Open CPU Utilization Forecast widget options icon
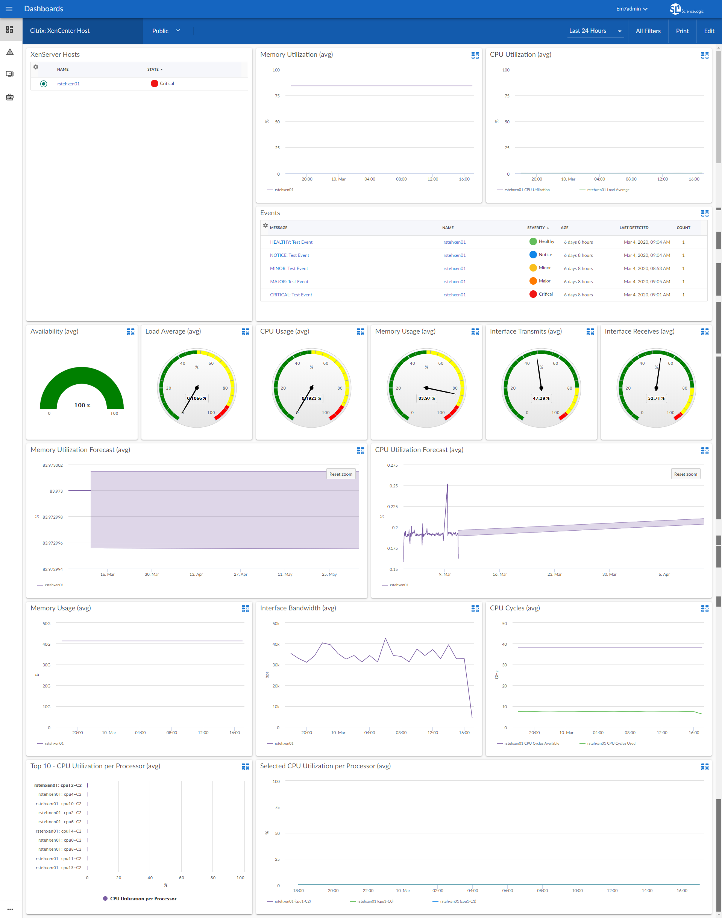The width and height of the screenshot is (722, 918). click(x=705, y=451)
